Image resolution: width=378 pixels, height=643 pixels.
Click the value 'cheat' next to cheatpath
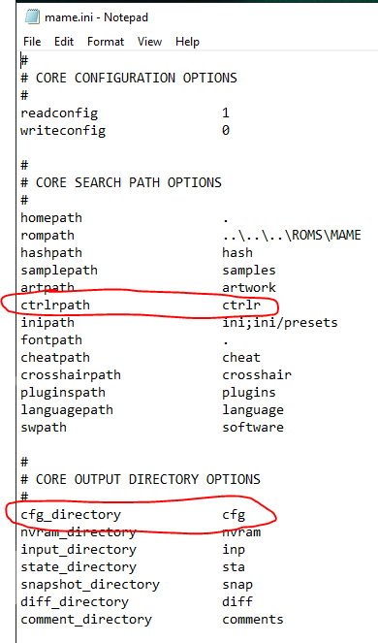pyautogui.click(x=241, y=358)
